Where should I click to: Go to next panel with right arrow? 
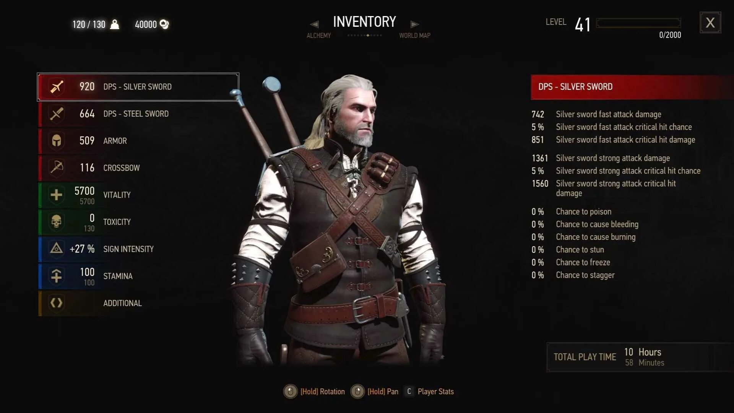(415, 24)
